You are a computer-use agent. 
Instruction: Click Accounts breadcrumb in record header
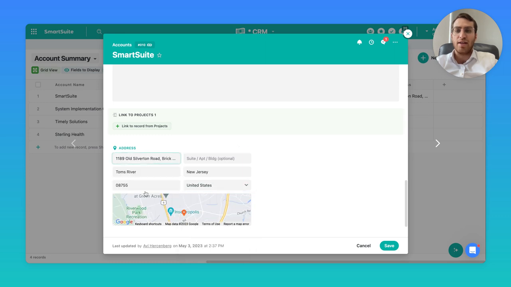click(x=122, y=45)
